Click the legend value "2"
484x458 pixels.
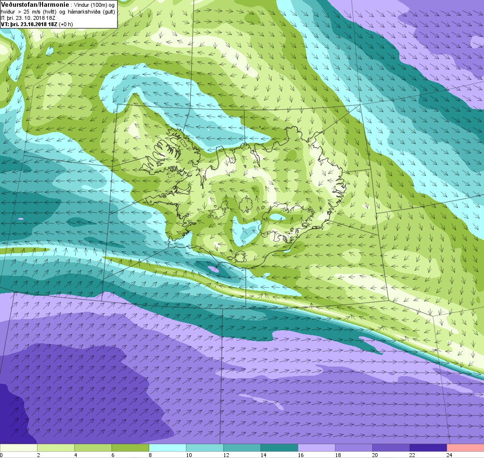point(38,455)
